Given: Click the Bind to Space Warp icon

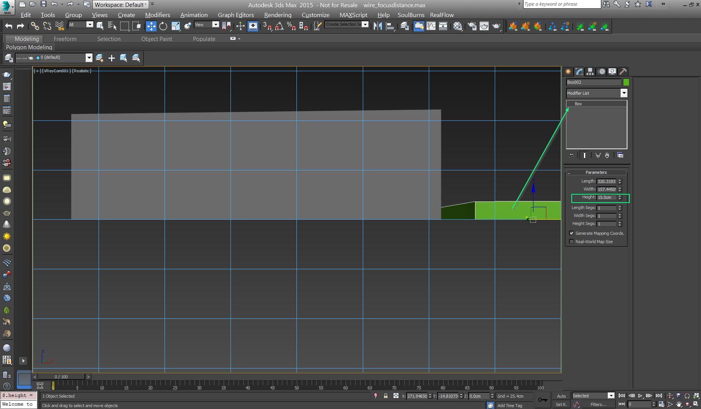Looking at the screenshot, I should coord(60,26).
